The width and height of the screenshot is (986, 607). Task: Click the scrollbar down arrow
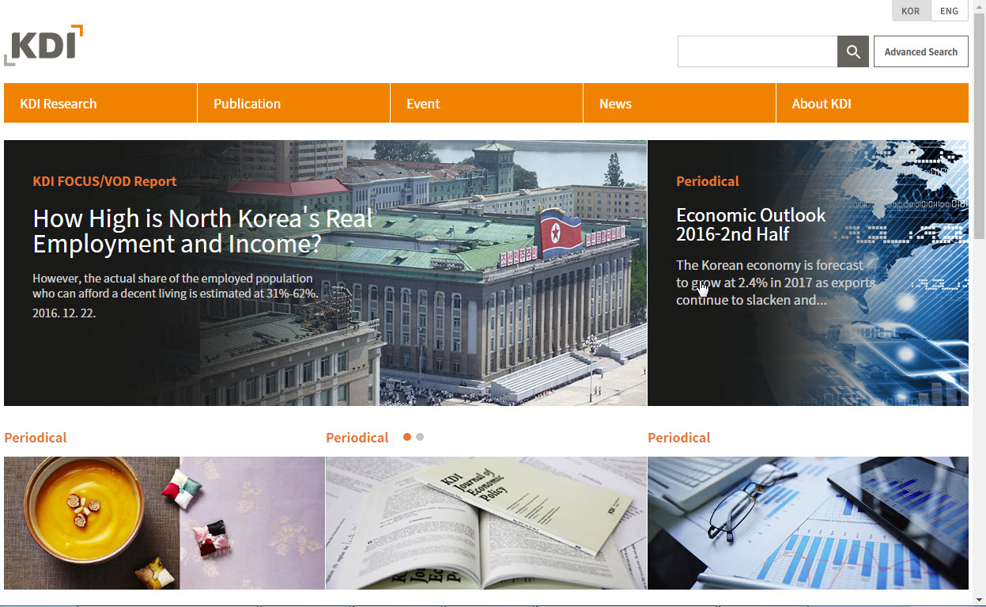click(979, 599)
